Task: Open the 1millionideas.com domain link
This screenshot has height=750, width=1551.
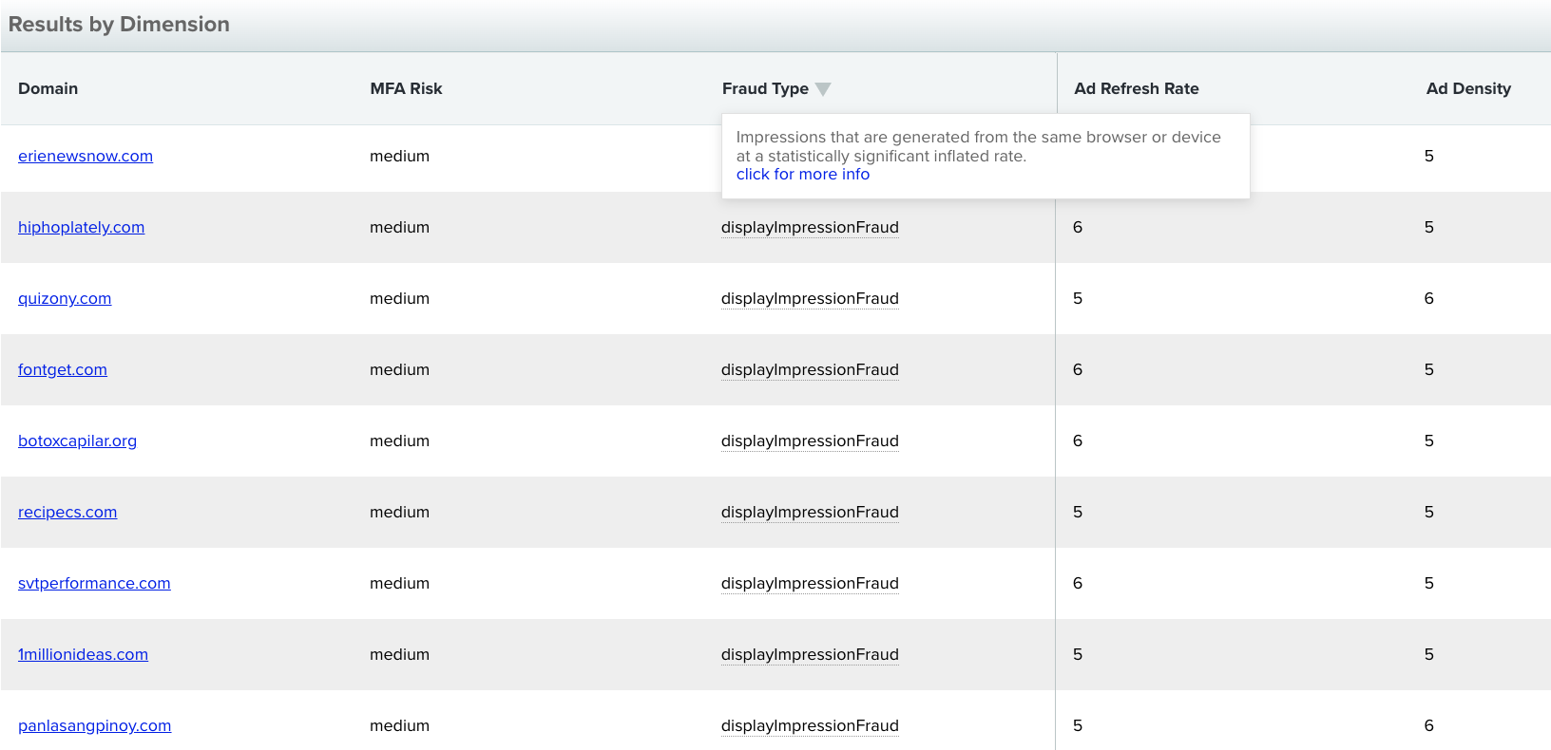Action: [83, 654]
